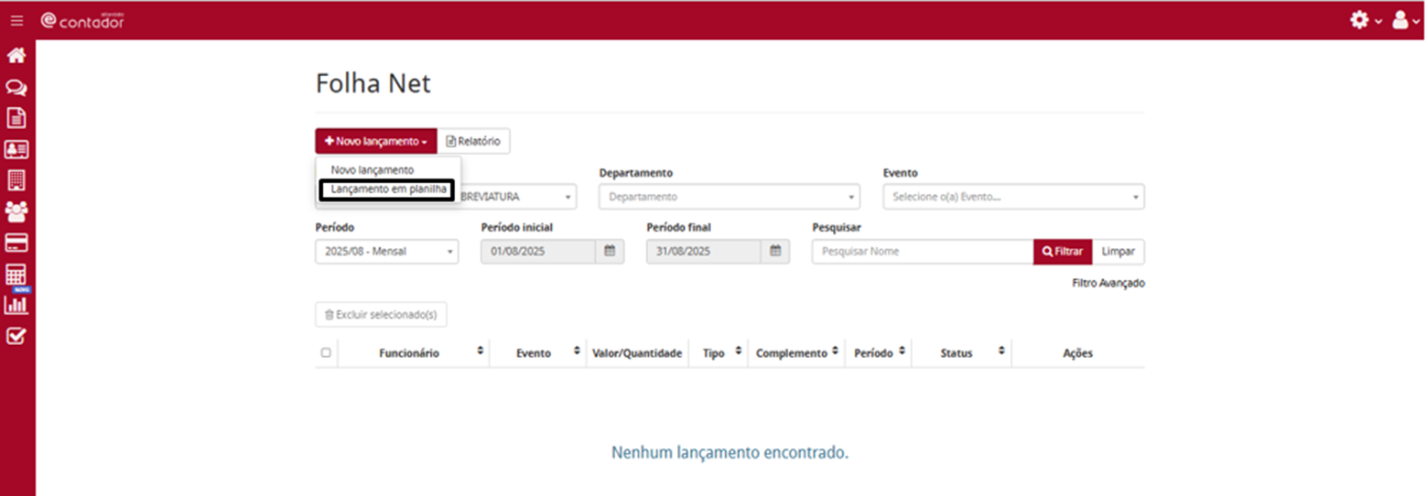Open the Departamento dropdown
Screen dimensions: 1427x496
tap(730, 197)
